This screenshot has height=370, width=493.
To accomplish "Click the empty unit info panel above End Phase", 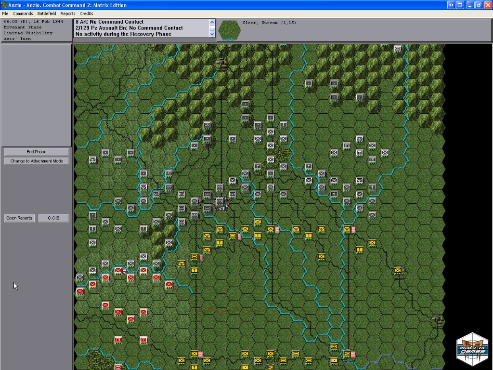I will (37, 94).
